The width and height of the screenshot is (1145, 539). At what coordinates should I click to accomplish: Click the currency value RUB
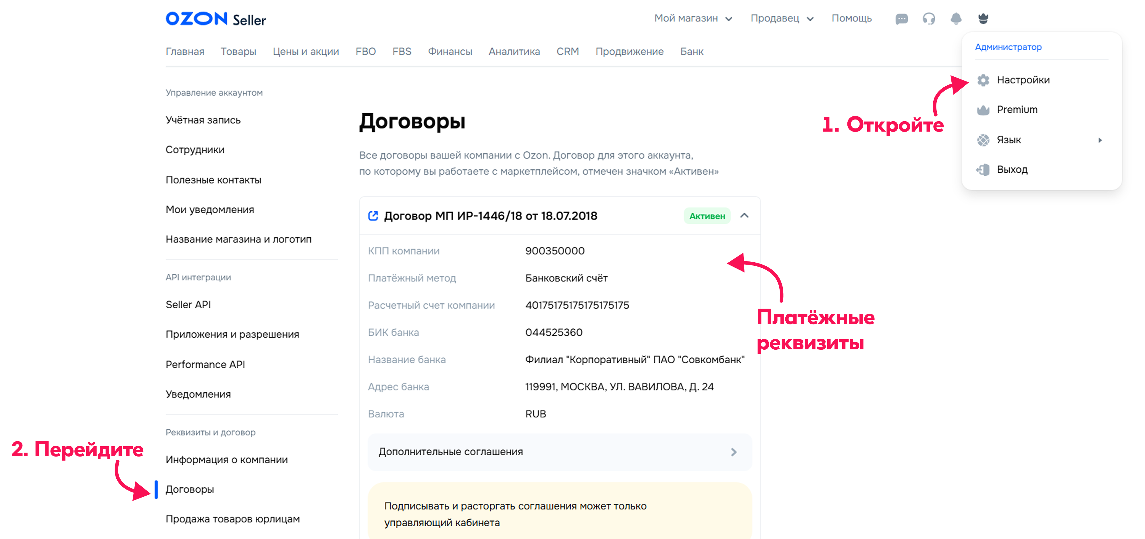(x=535, y=414)
